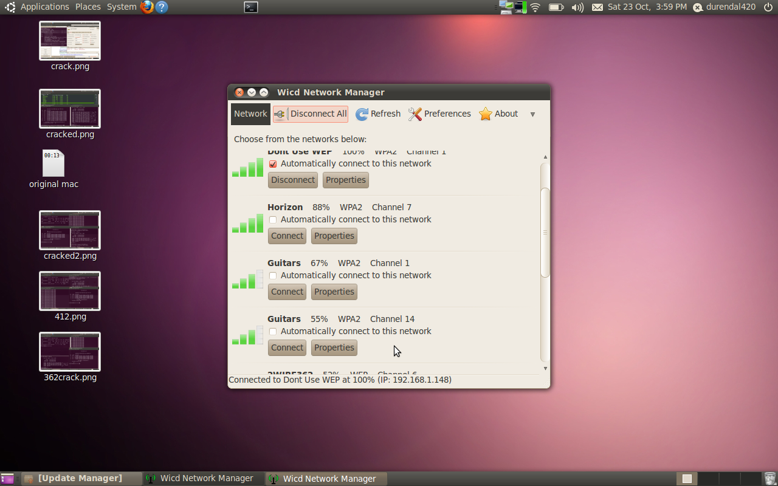This screenshot has height=486, width=778.
Task: Open Preferences via the wrench icon
Action: 415,114
